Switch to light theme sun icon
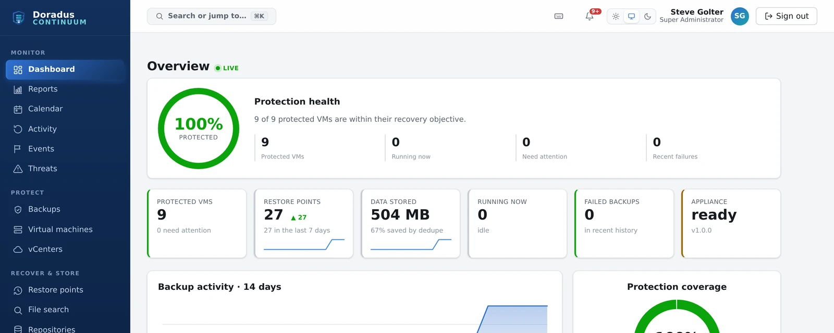834x333 pixels. click(x=616, y=16)
